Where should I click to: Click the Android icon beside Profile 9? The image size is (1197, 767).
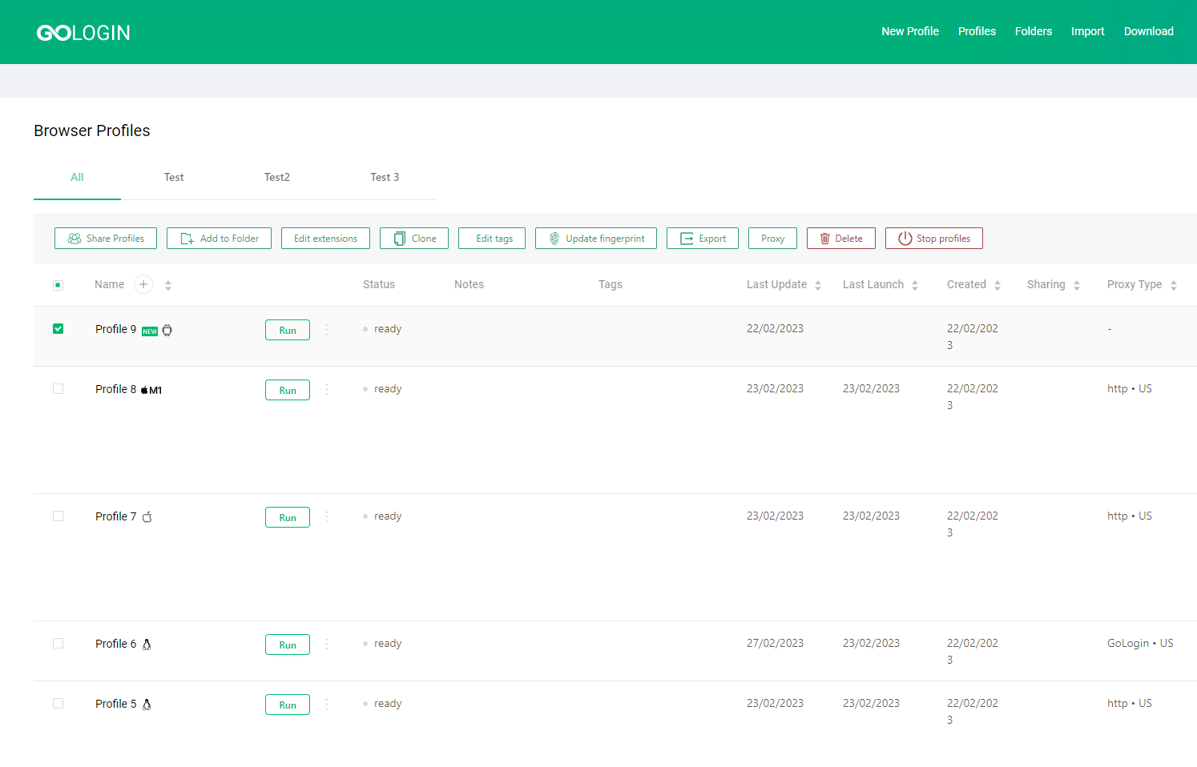point(167,329)
